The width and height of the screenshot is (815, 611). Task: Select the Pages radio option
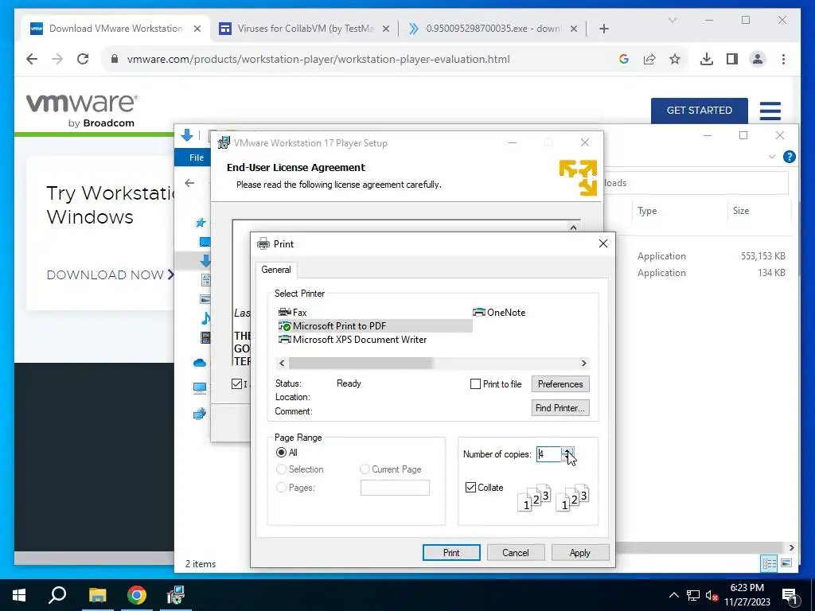(281, 488)
